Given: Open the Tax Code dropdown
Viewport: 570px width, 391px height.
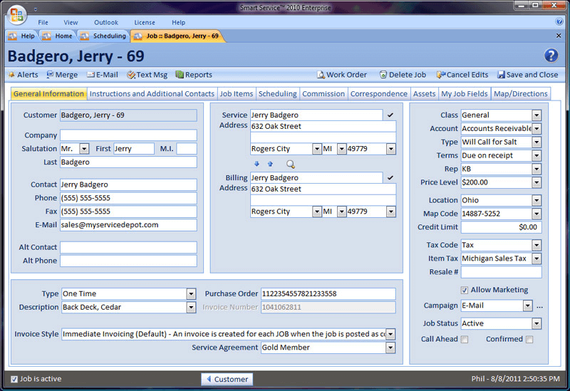Looking at the screenshot, I should tap(537, 245).
